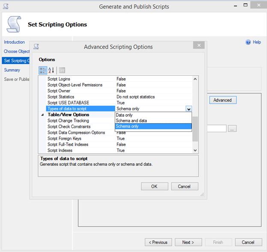Click the Property Pages icon
This screenshot has height=252, width=267.
[x=62, y=70]
